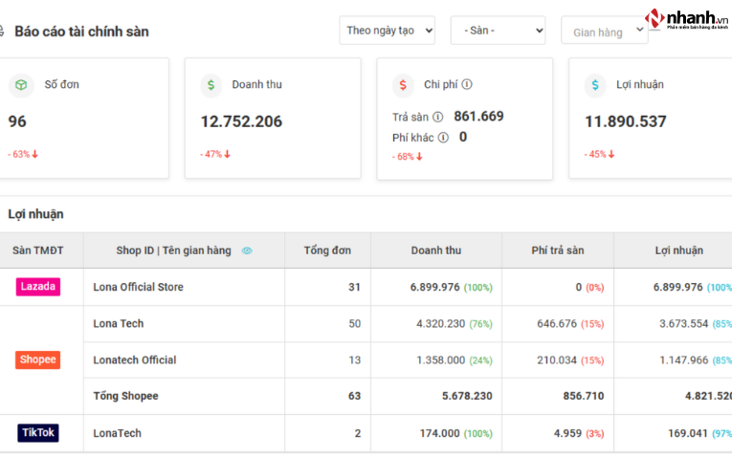Click the order count value 96
This screenshot has width=732, height=457.
tap(17, 121)
